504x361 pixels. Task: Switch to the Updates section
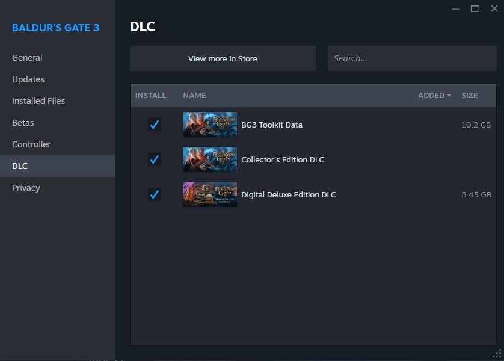tap(28, 79)
